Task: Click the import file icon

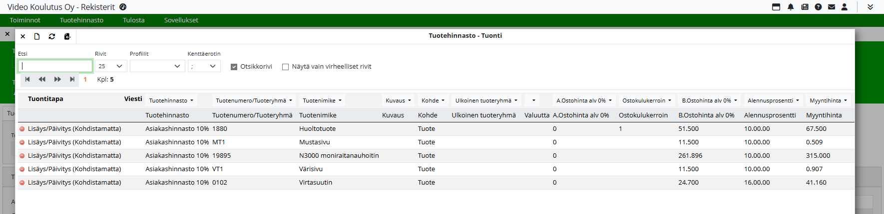Action: (67, 36)
